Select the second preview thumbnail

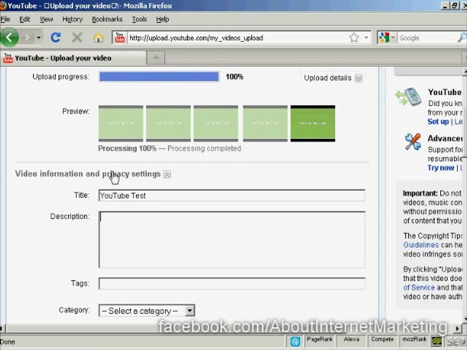tap(168, 123)
